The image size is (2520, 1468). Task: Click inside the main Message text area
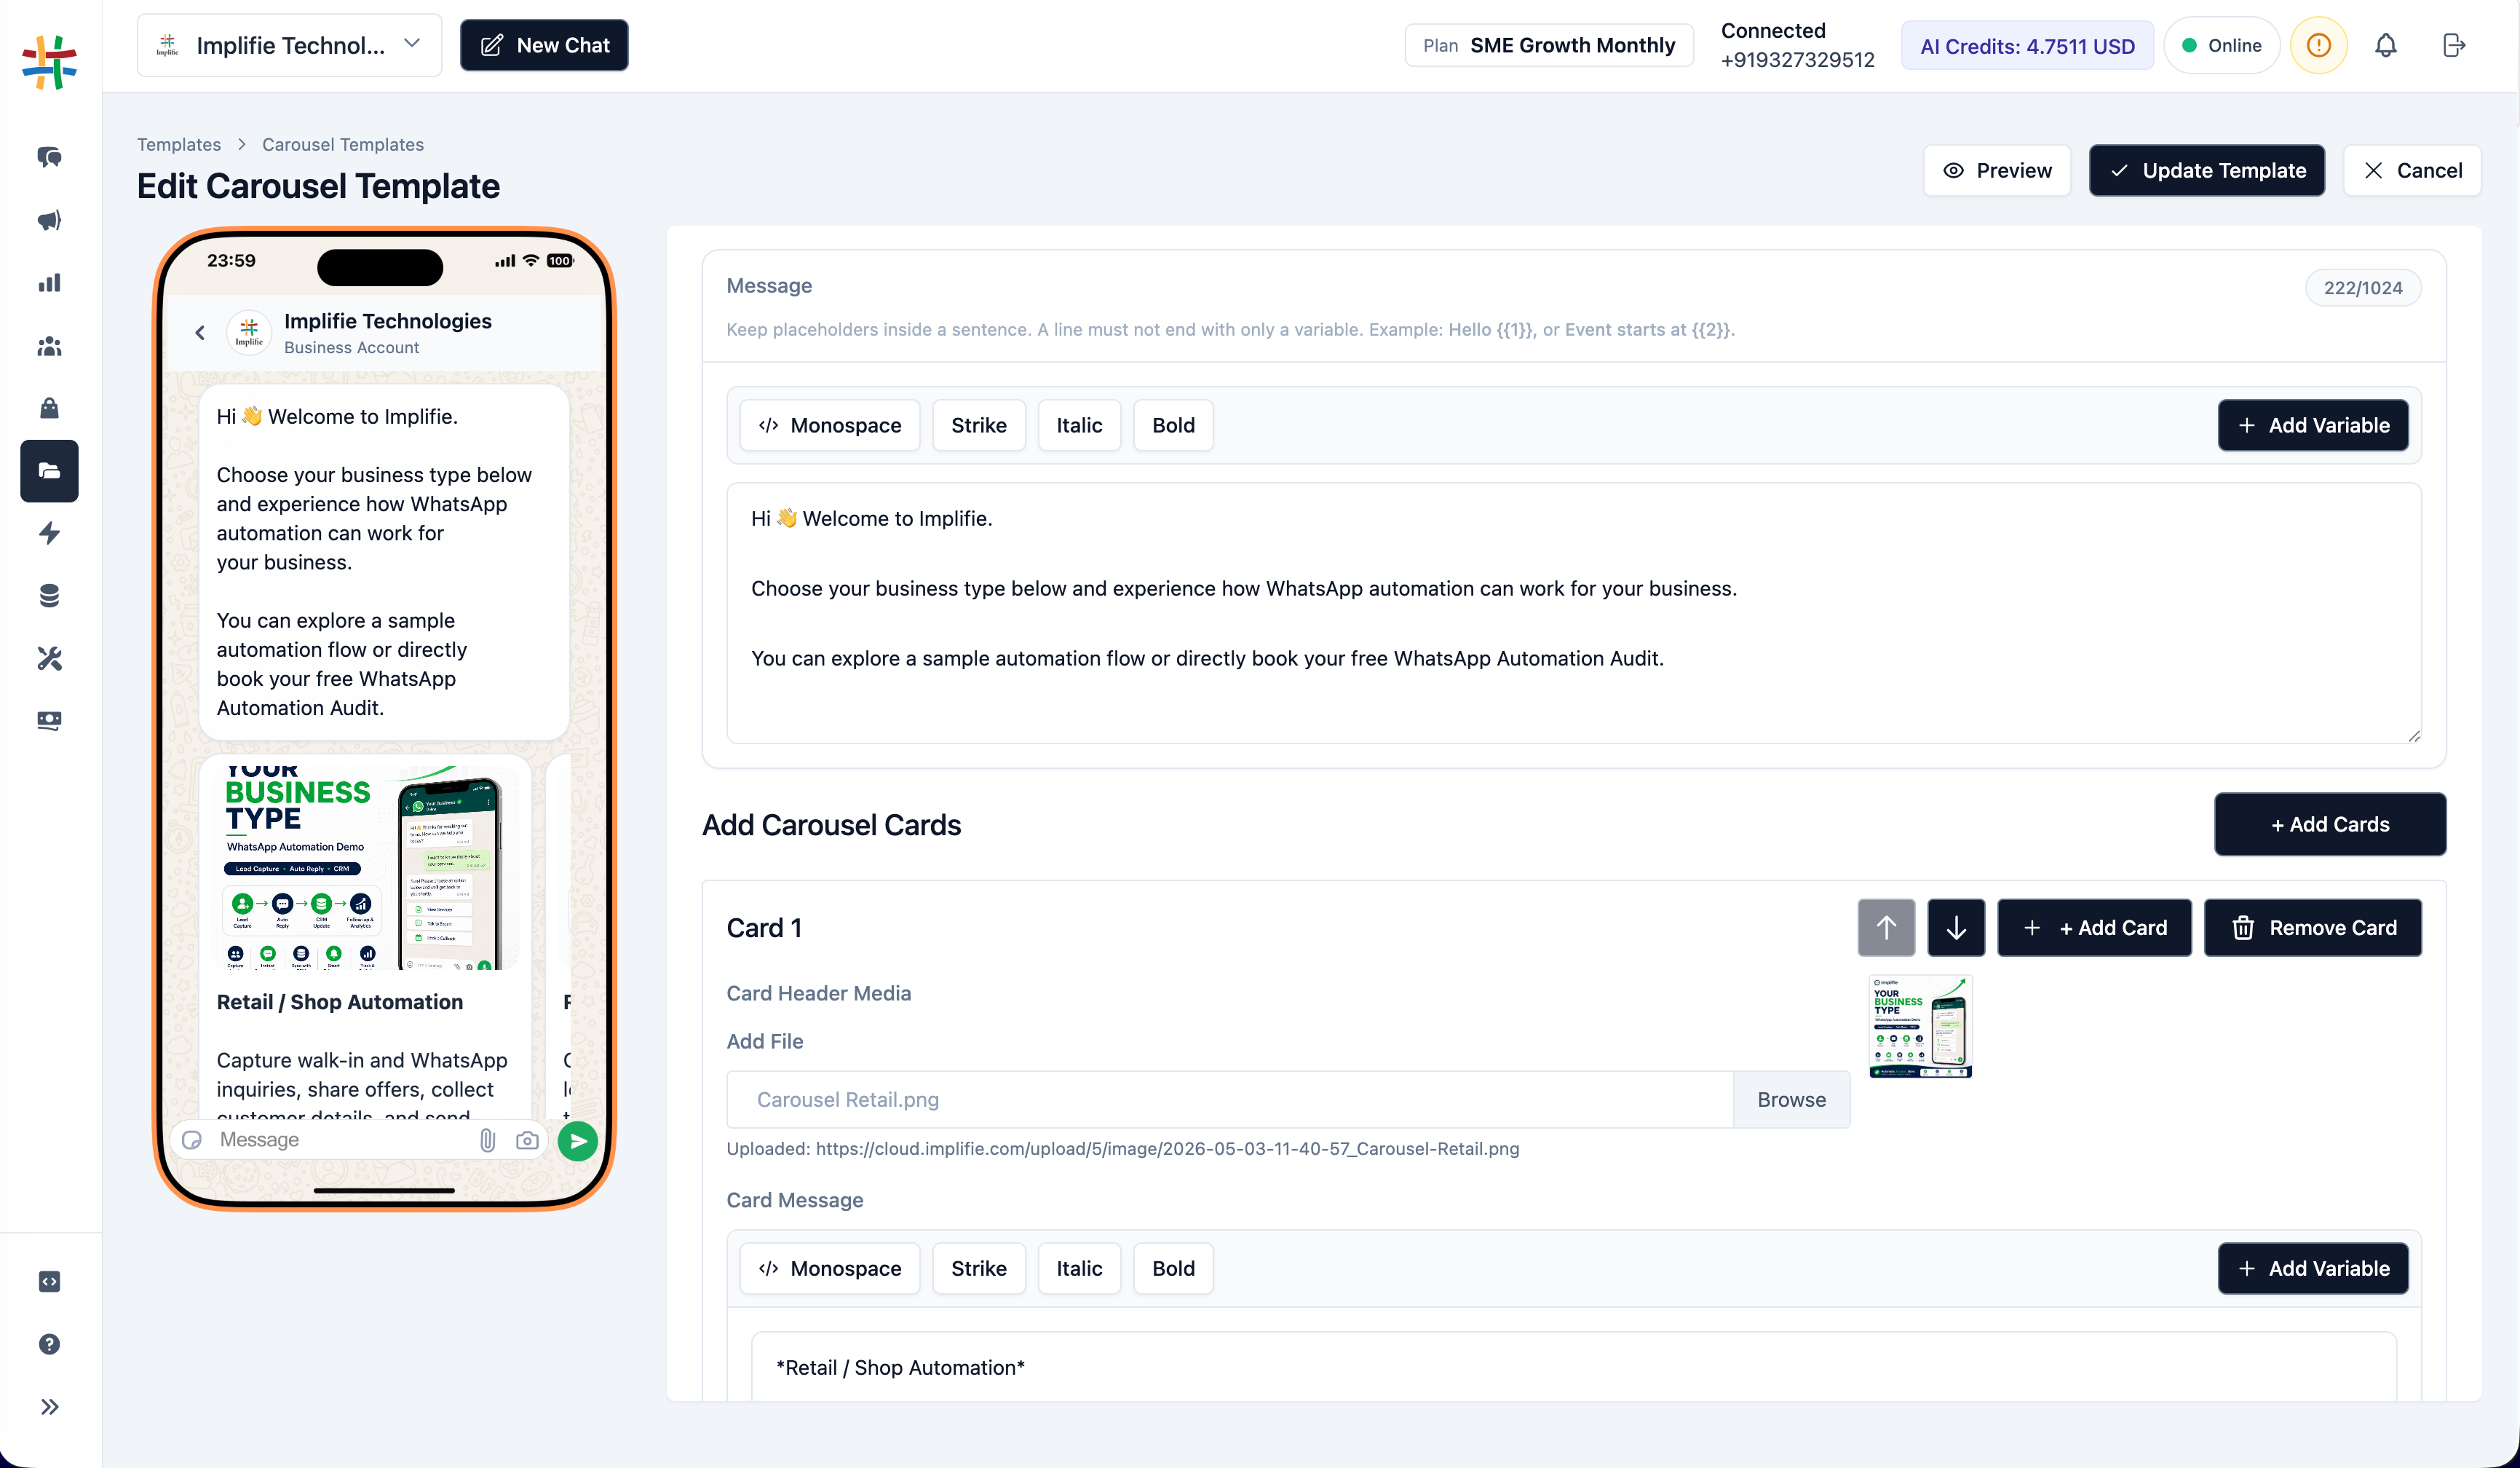click(x=1574, y=613)
